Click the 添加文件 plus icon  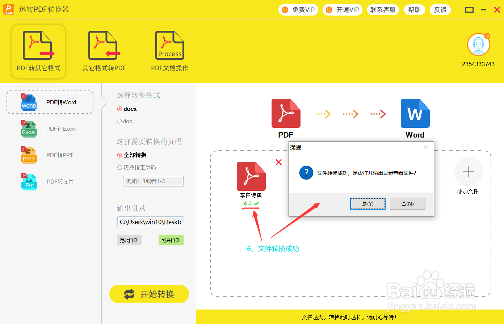pos(469,172)
